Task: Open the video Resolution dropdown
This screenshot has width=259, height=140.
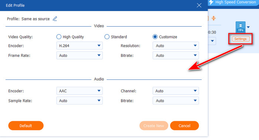Action: pyautogui.click(x=176, y=46)
